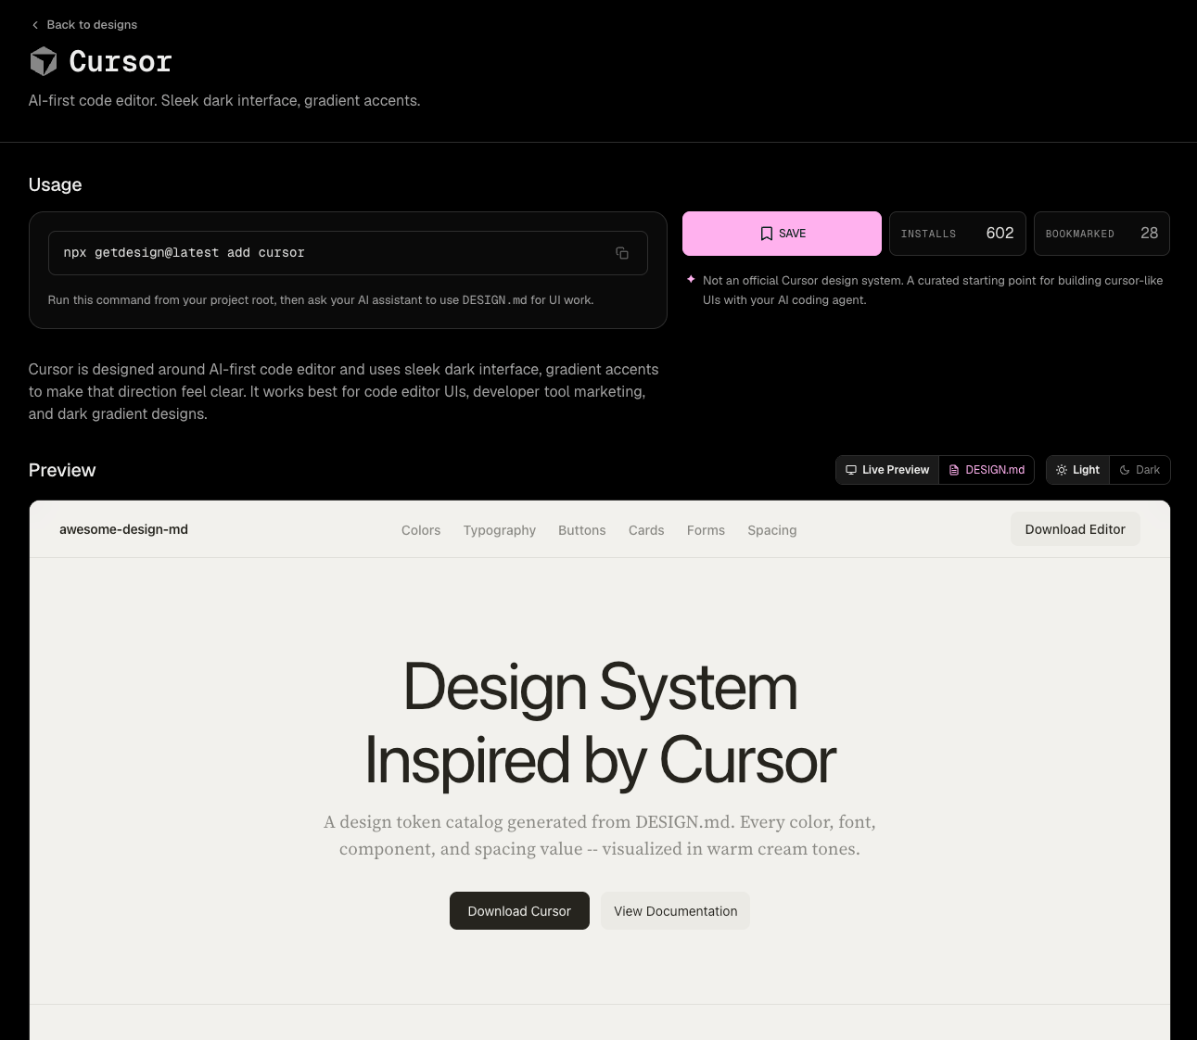Toggle view to Live Preview
1197x1040 pixels.
pos(887,470)
